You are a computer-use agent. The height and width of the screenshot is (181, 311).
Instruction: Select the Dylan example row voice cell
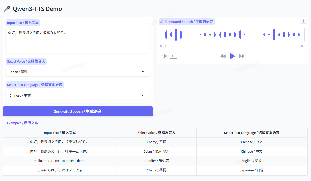(156, 151)
